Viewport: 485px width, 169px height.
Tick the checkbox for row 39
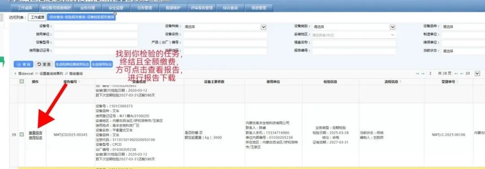(22, 135)
